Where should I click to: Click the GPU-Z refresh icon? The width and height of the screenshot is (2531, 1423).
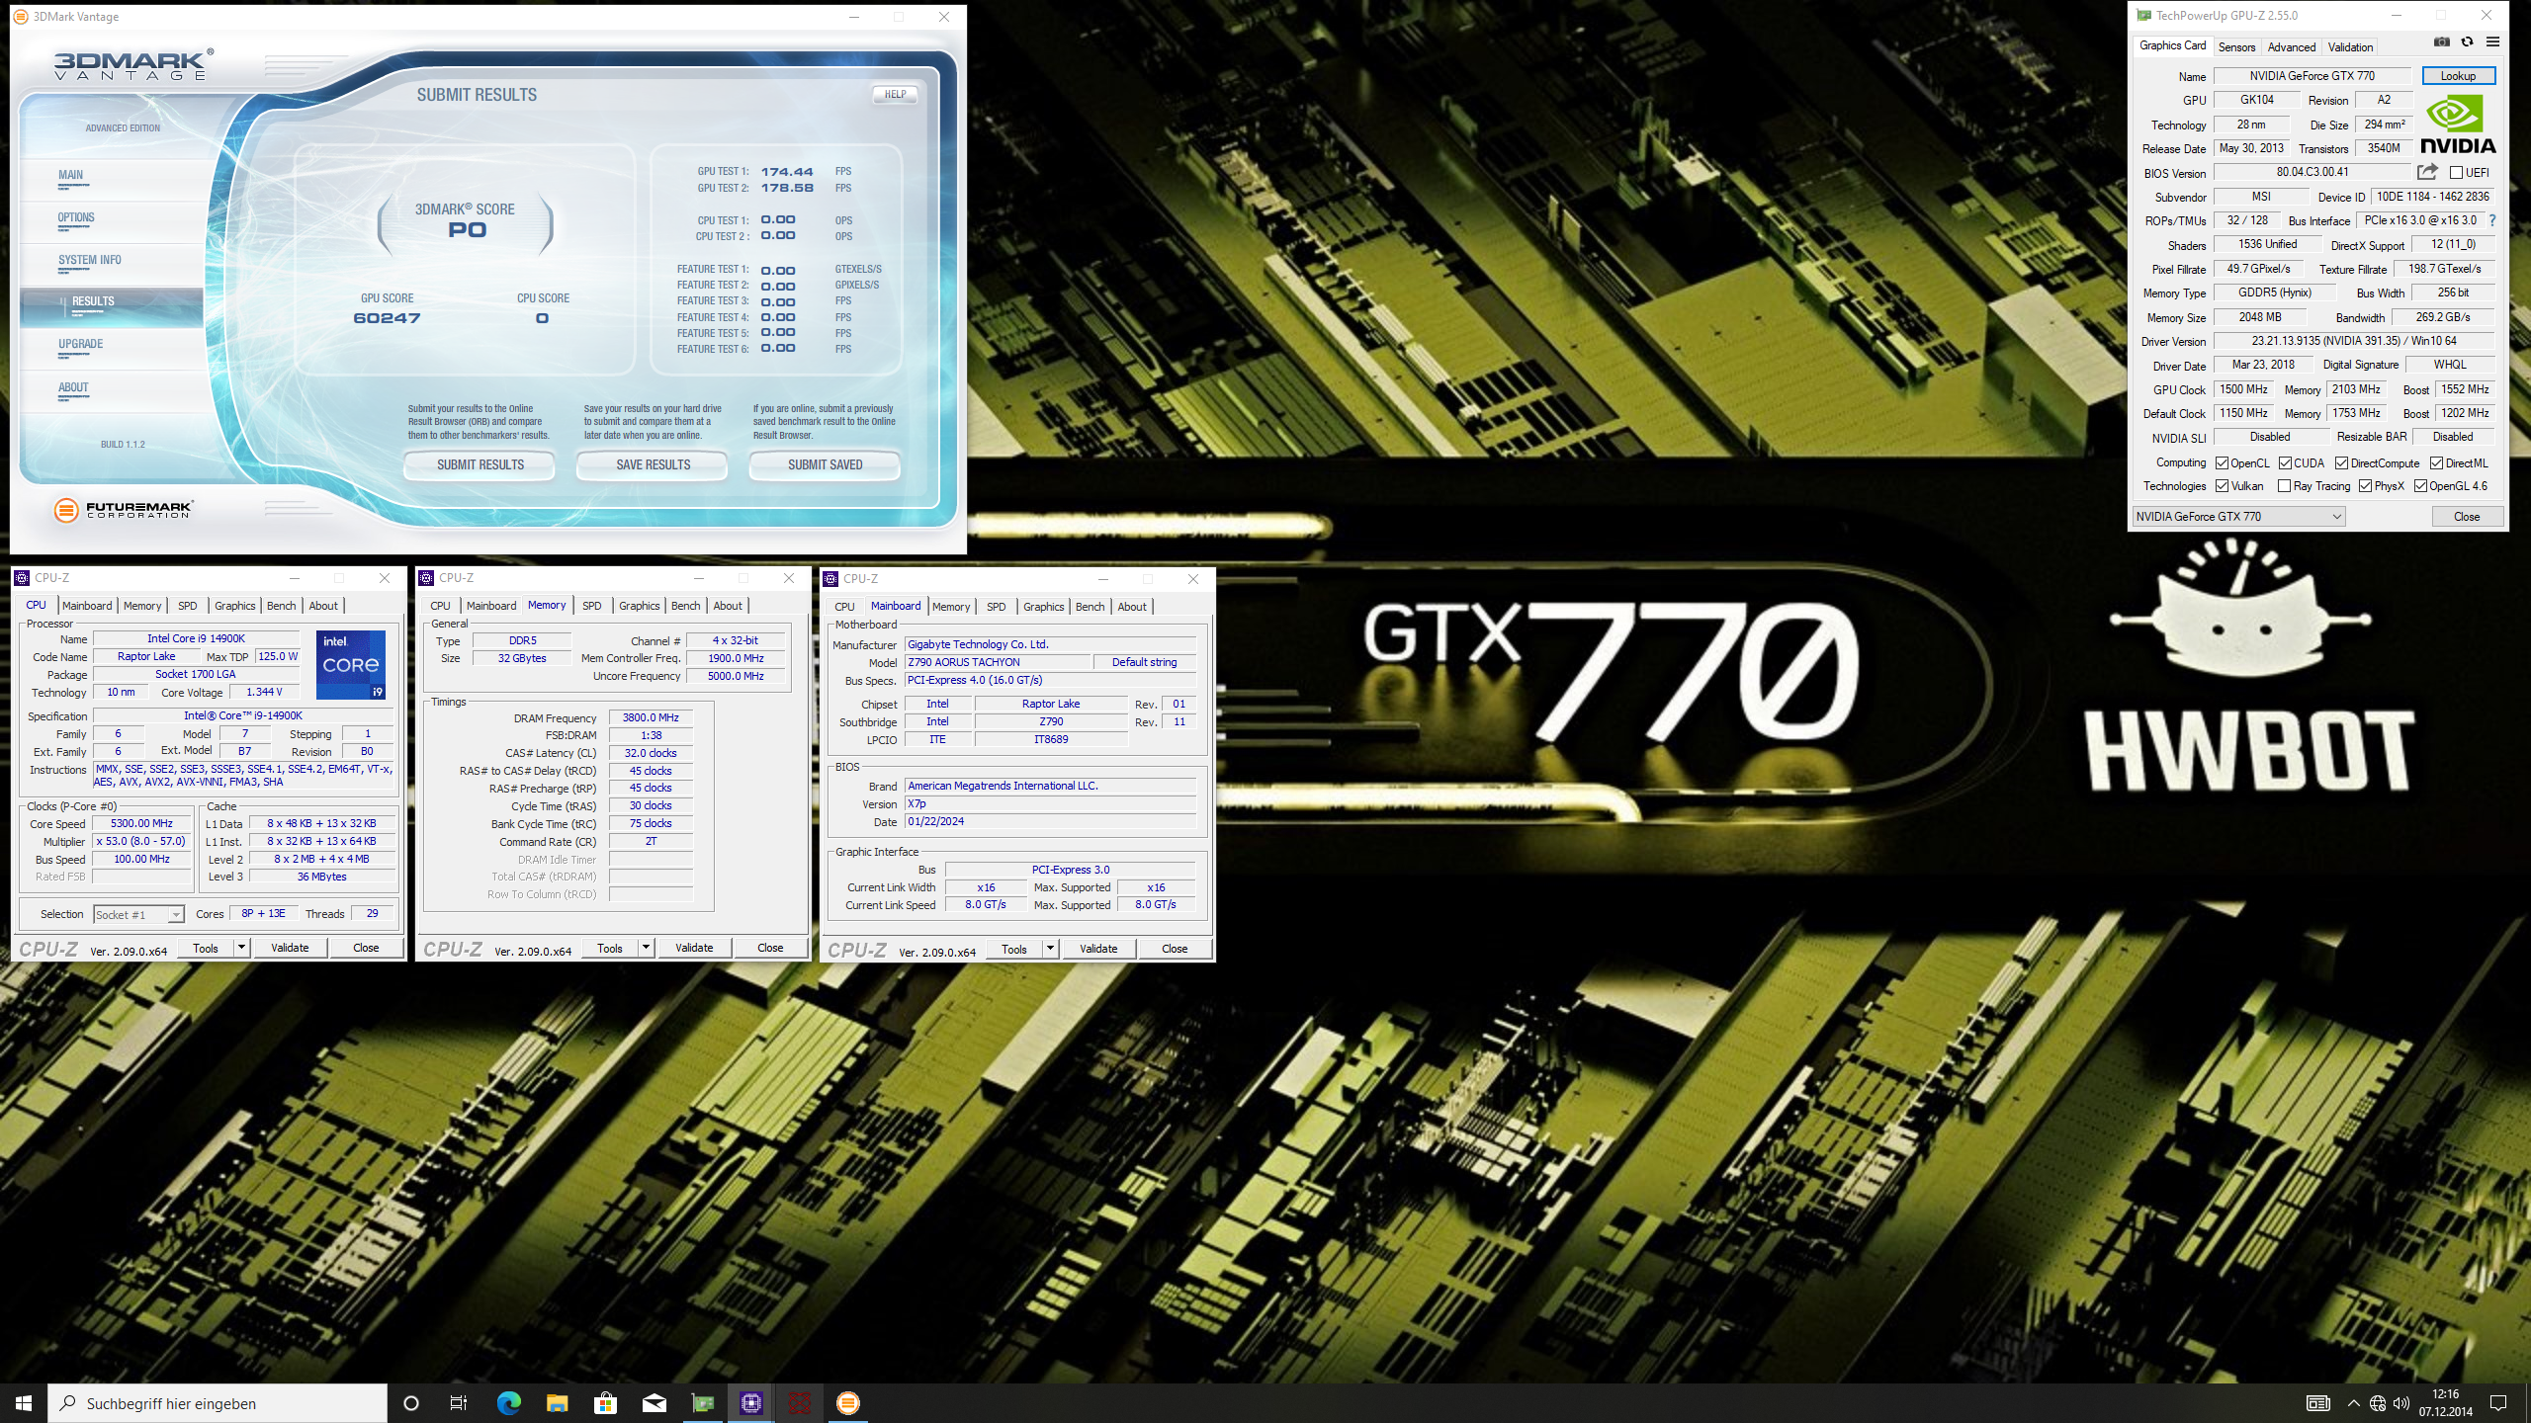coord(2467,42)
